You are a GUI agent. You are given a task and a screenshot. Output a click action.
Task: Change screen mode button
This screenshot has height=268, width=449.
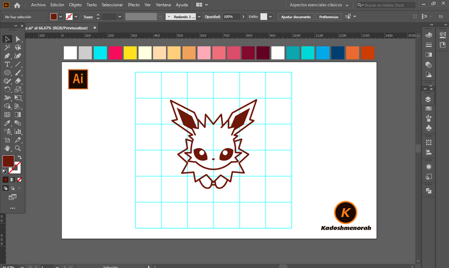tap(12, 197)
